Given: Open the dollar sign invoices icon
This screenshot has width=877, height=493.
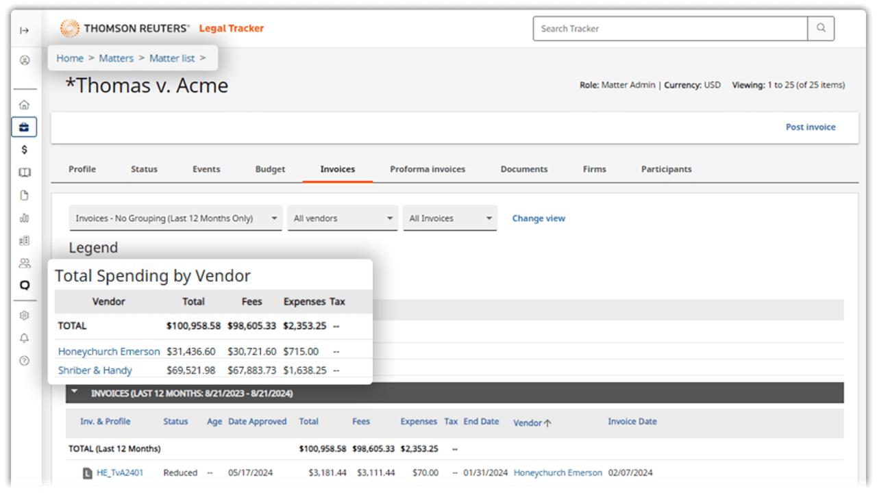Looking at the screenshot, I should pyautogui.click(x=25, y=150).
